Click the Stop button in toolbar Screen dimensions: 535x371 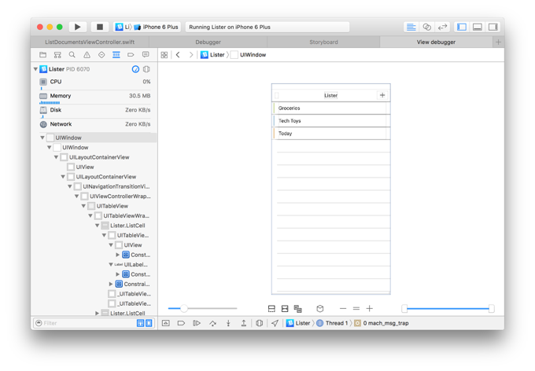(x=100, y=27)
